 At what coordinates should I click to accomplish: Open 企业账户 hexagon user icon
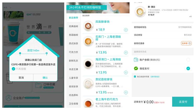[x=9, y=98]
